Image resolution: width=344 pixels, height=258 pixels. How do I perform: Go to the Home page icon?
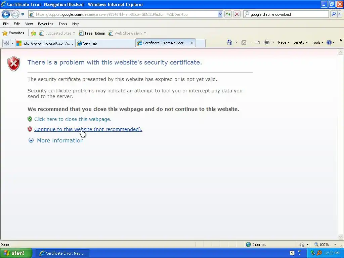[x=230, y=42]
